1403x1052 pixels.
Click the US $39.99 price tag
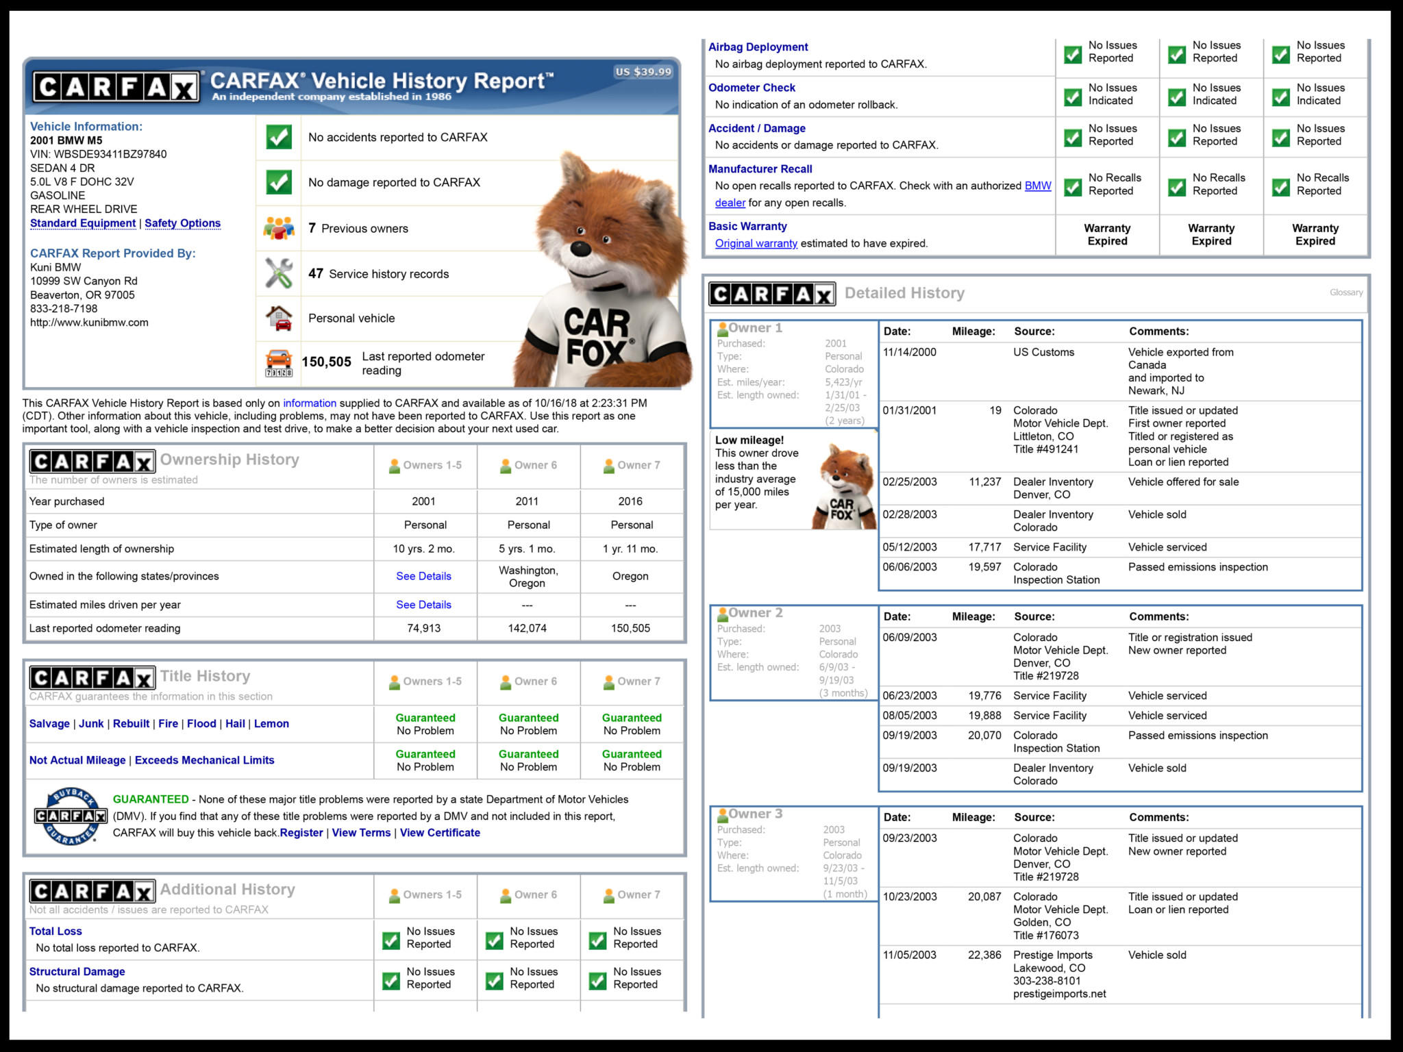tap(643, 72)
